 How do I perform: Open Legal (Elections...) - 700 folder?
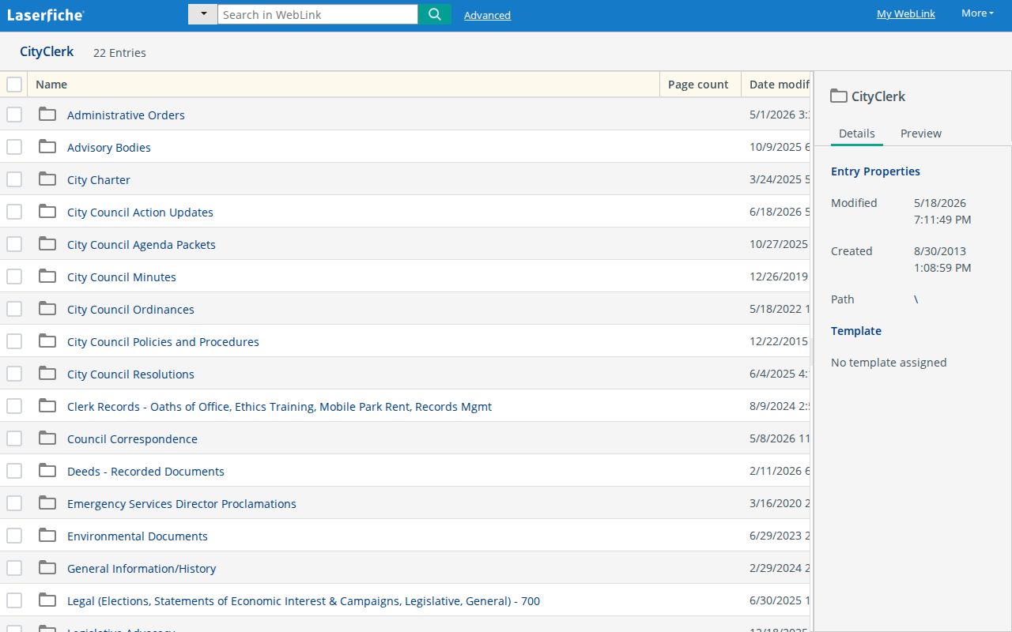tap(304, 601)
